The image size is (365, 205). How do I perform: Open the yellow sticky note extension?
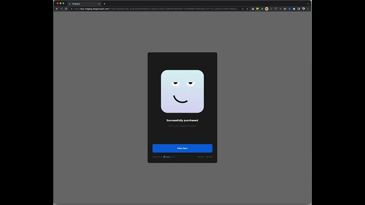[257, 9]
